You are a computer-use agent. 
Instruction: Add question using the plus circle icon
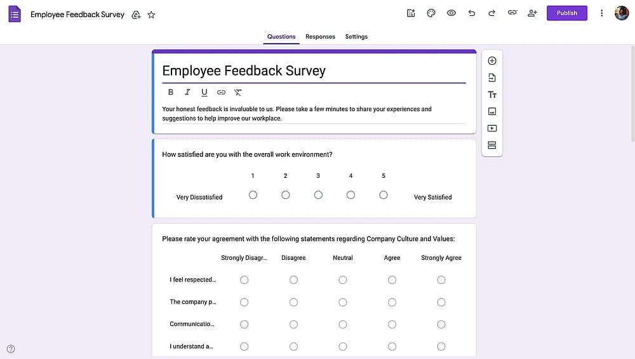pos(492,61)
